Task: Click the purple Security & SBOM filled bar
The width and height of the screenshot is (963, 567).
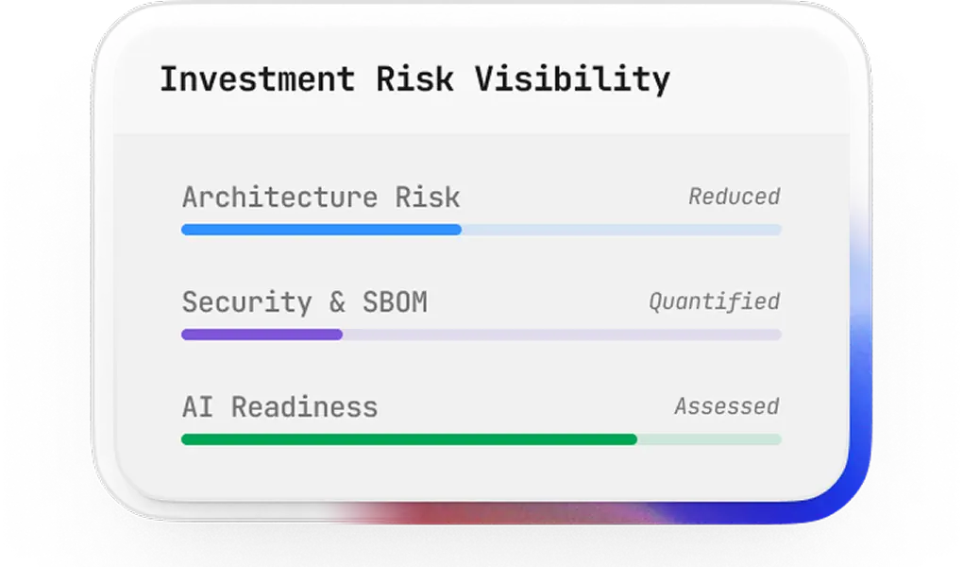Action: pyautogui.click(x=262, y=335)
